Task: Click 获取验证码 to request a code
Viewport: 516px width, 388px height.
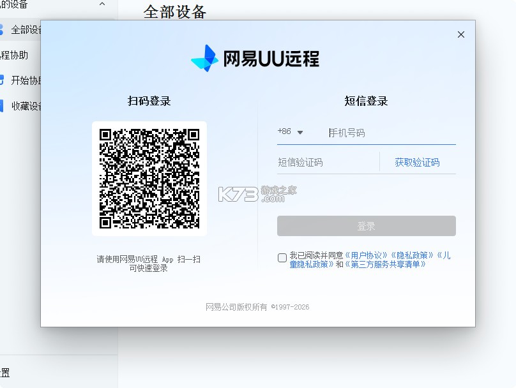Action: [417, 162]
